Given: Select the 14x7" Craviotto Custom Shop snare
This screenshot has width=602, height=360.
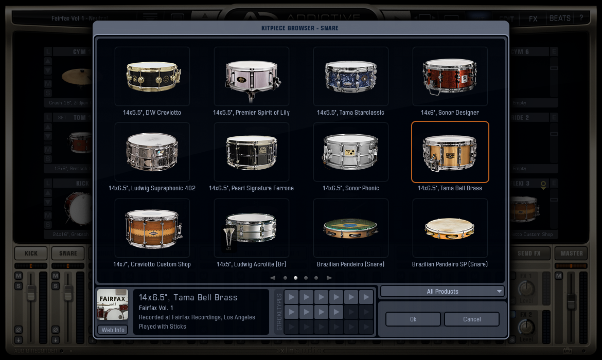Looking at the screenshot, I should [x=152, y=228].
